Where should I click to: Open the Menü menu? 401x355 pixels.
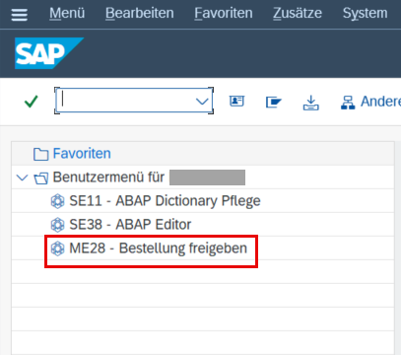(67, 13)
